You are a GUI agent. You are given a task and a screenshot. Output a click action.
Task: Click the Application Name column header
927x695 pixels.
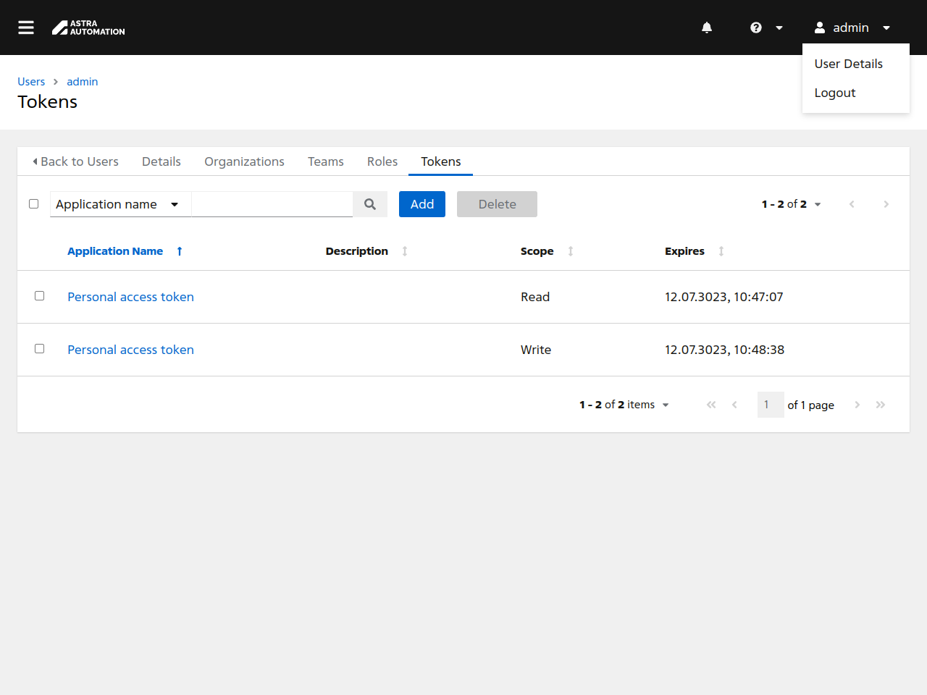click(115, 251)
